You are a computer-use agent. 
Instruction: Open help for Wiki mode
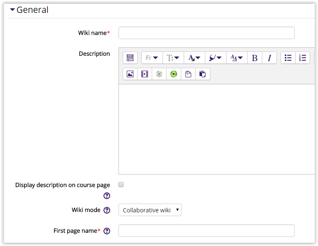pos(107,210)
